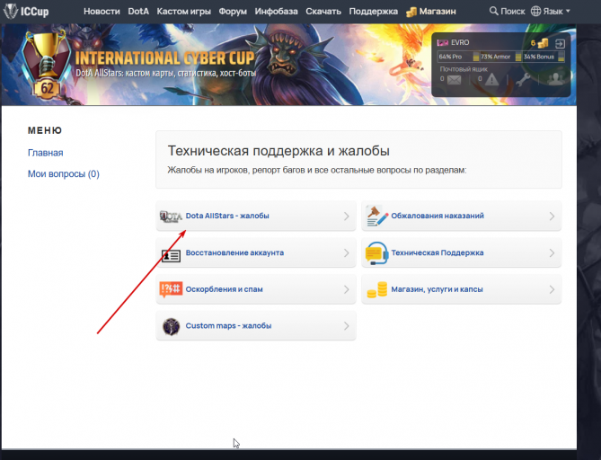Click the 64% Pro progress bar
This screenshot has height=460, width=601.
click(458, 57)
